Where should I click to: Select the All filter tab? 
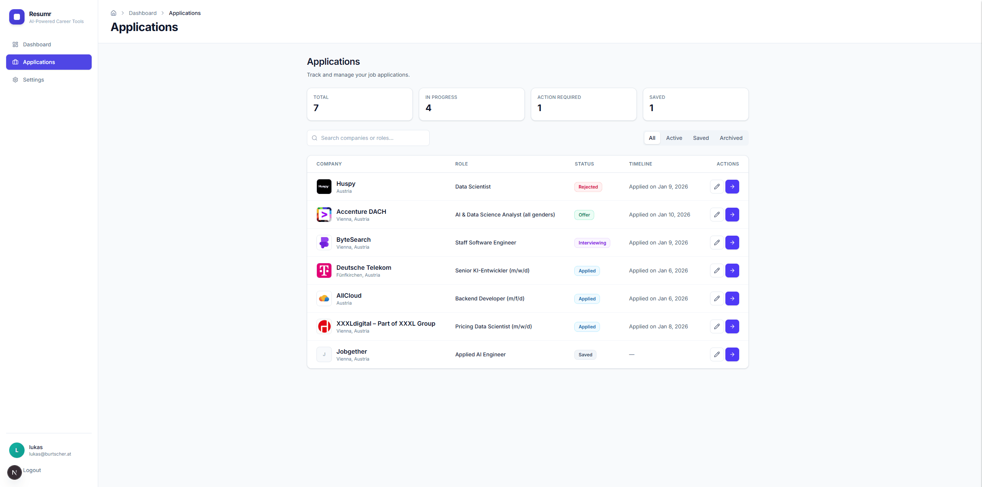tap(652, 138)
